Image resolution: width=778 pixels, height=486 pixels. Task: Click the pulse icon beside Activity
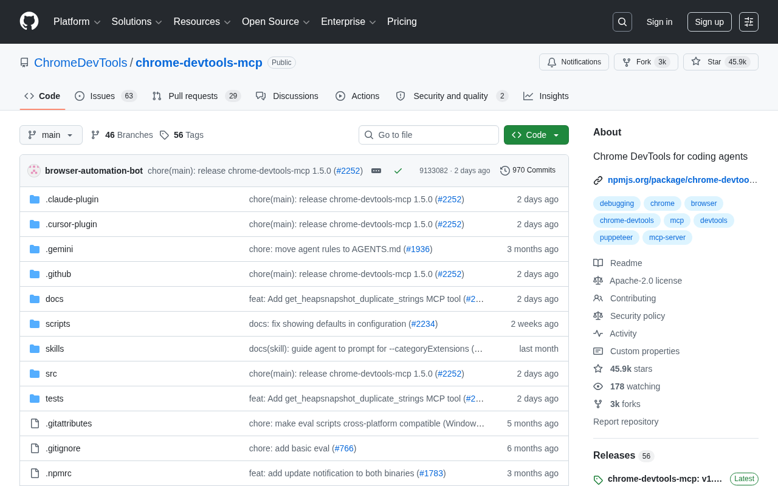click(598, 334)
